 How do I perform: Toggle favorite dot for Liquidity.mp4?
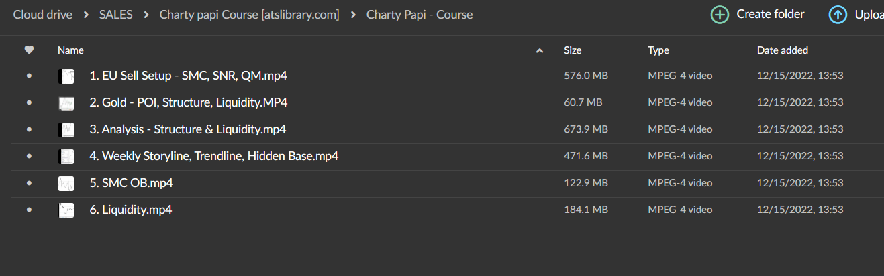click(29, 210)
